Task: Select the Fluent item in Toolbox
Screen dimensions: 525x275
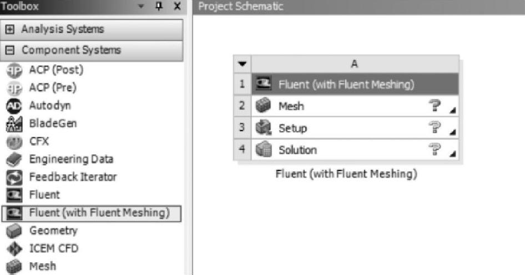Action: coord(43,195)
